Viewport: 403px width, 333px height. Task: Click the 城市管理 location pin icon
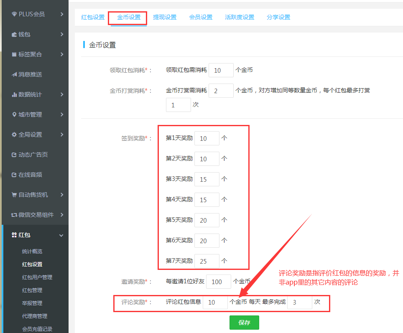(x=14, y=114)
